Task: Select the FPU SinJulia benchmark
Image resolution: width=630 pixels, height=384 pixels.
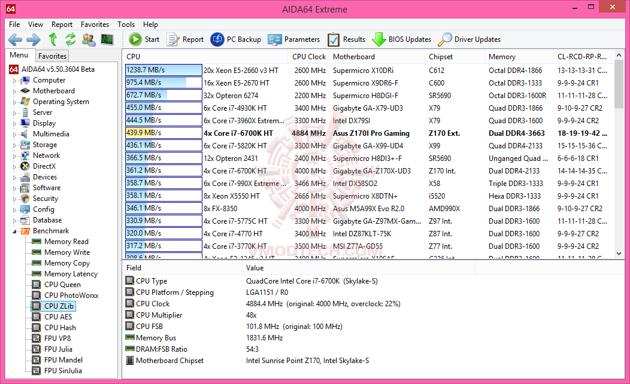Action: (63, 371)
